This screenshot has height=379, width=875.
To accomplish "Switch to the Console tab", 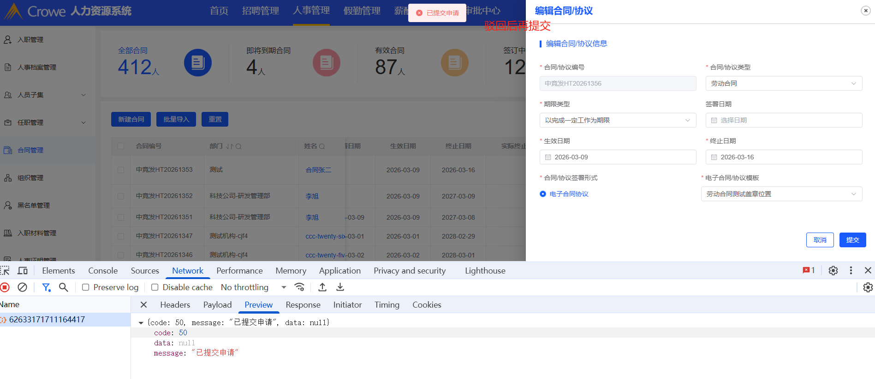I will [103, 271].
